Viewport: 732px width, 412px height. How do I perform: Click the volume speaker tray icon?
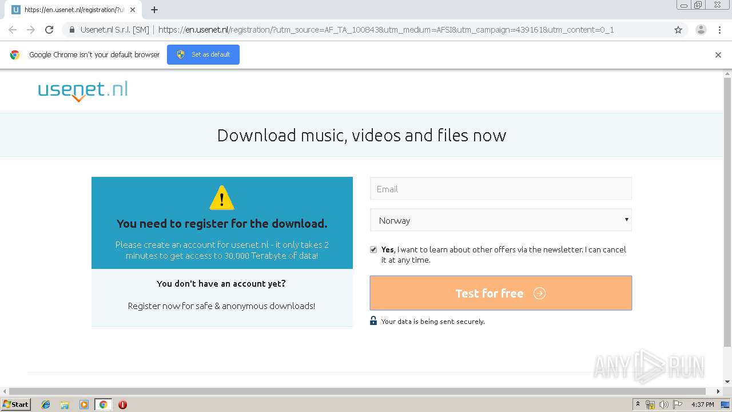pyautogui.click(x=663, y=405)
